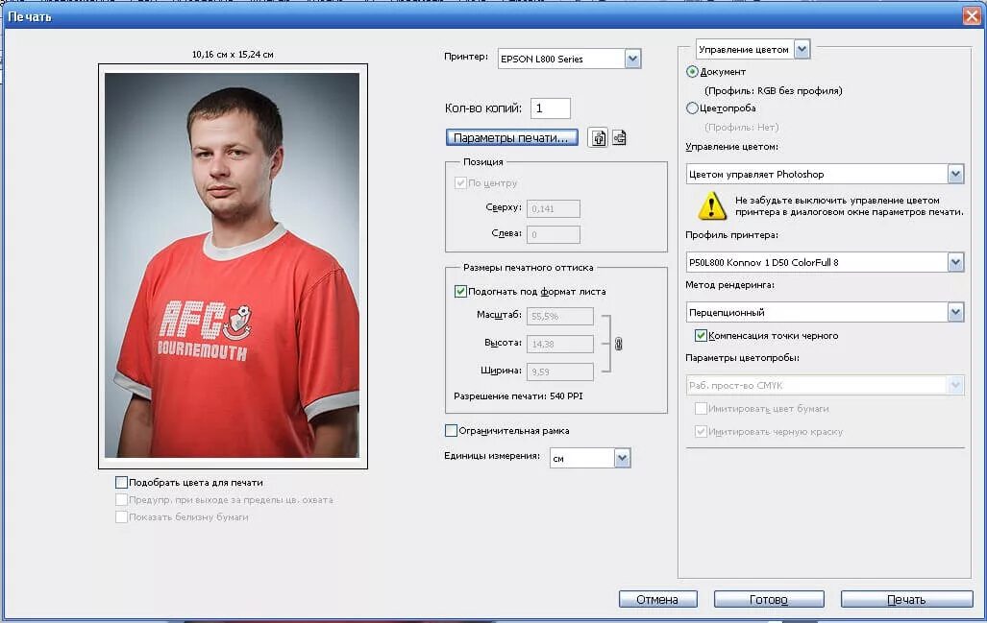The image size is (987, 623).
Task: Toggle Показать белизну бумаги checkbox
Action: click(121, 516)
